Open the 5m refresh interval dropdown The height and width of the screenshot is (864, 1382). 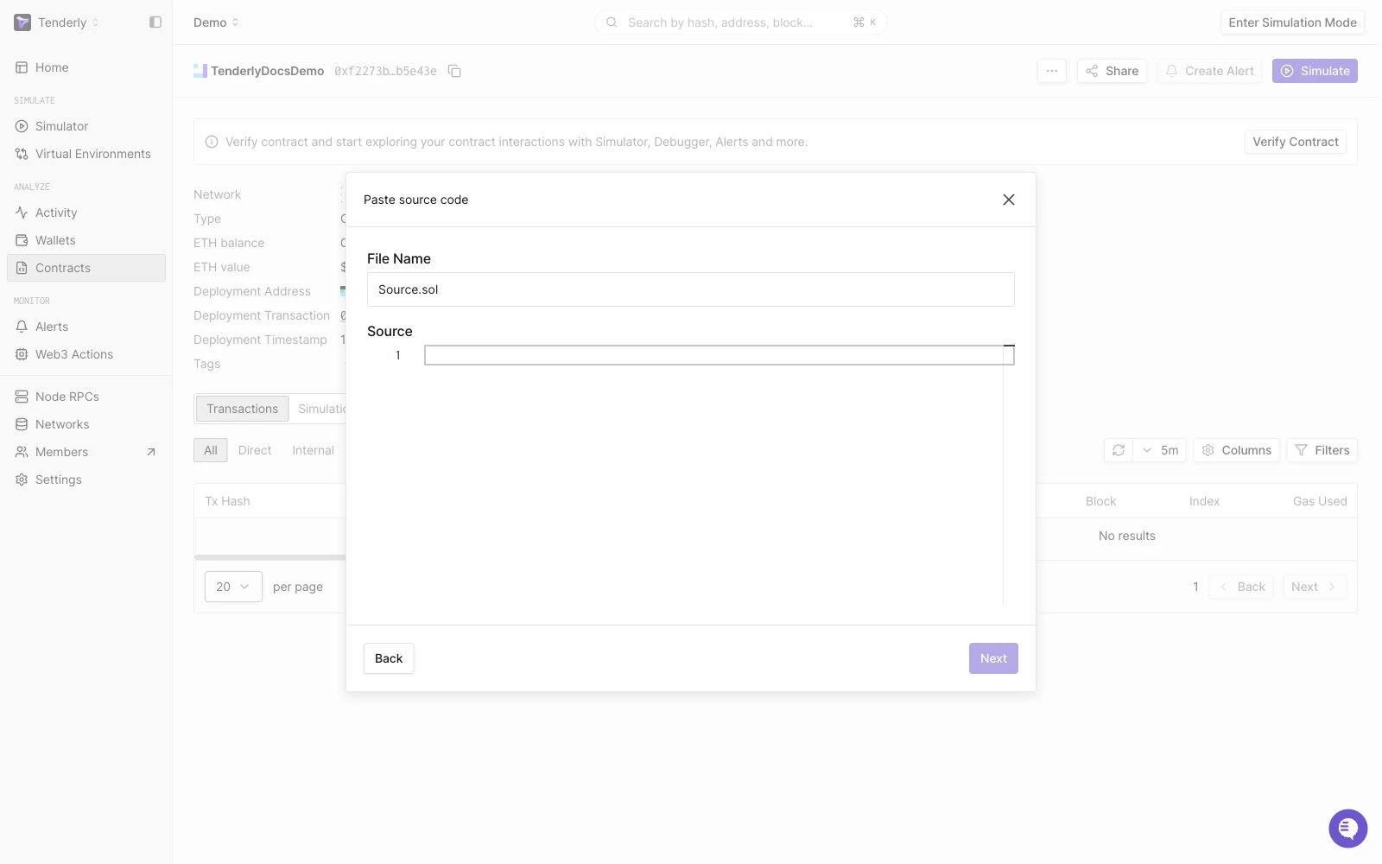[1159, 450]
